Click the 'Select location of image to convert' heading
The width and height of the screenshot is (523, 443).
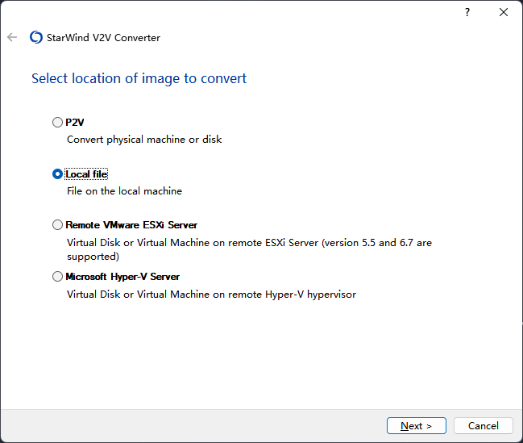click(x=139, y=78)
